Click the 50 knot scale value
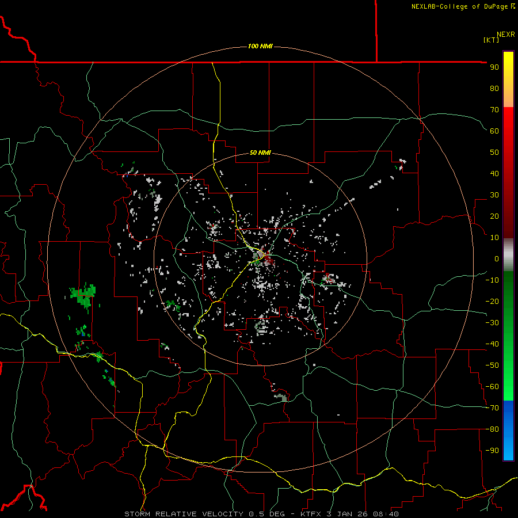 pyautogui.click(x=494, y=153)
